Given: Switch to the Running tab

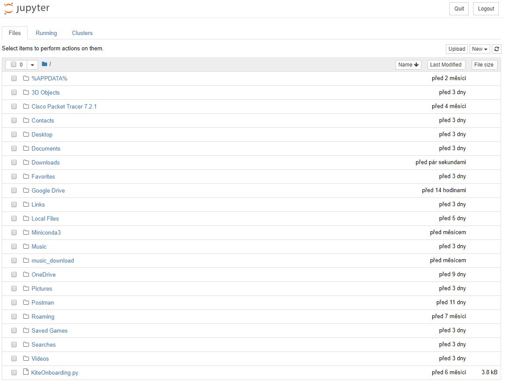Looking at the screenshot, I should 46,33.
